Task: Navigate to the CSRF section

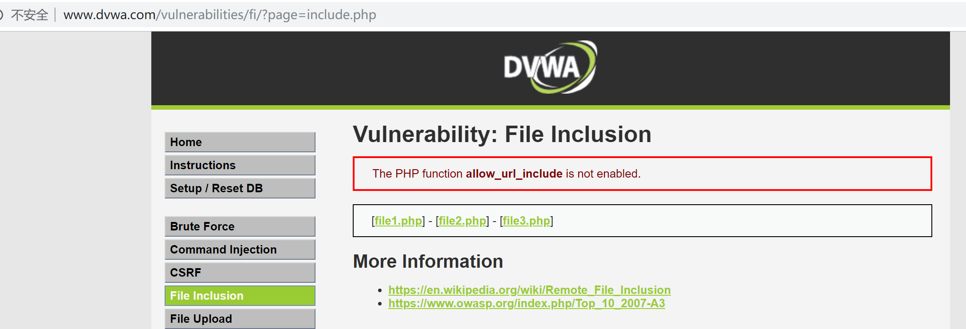Action: pos(240,273)
